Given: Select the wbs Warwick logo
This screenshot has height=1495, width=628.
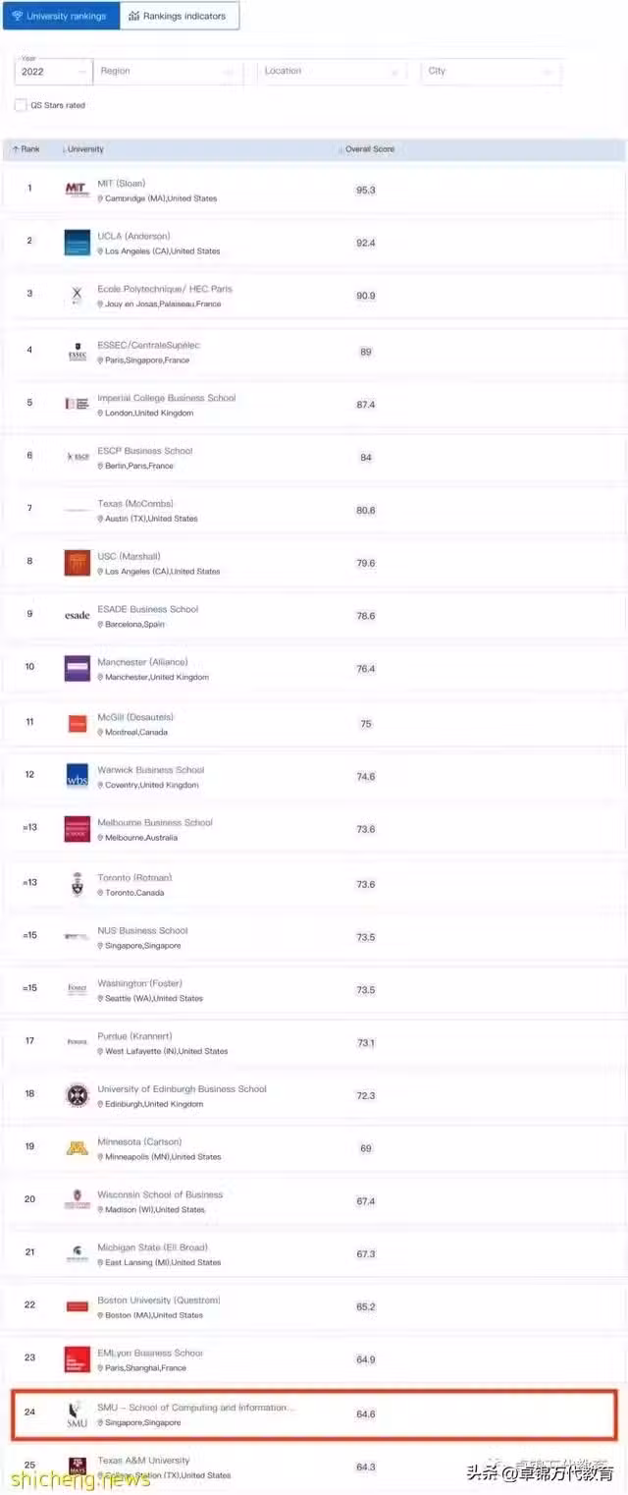Looking at the screenshot, I should click(x=77, y=776).
